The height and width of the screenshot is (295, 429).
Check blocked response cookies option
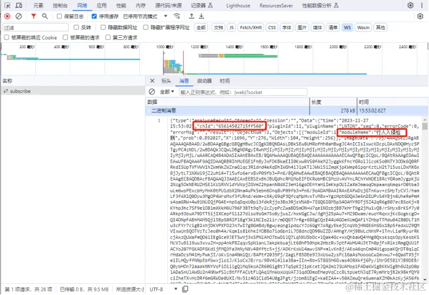7,37
